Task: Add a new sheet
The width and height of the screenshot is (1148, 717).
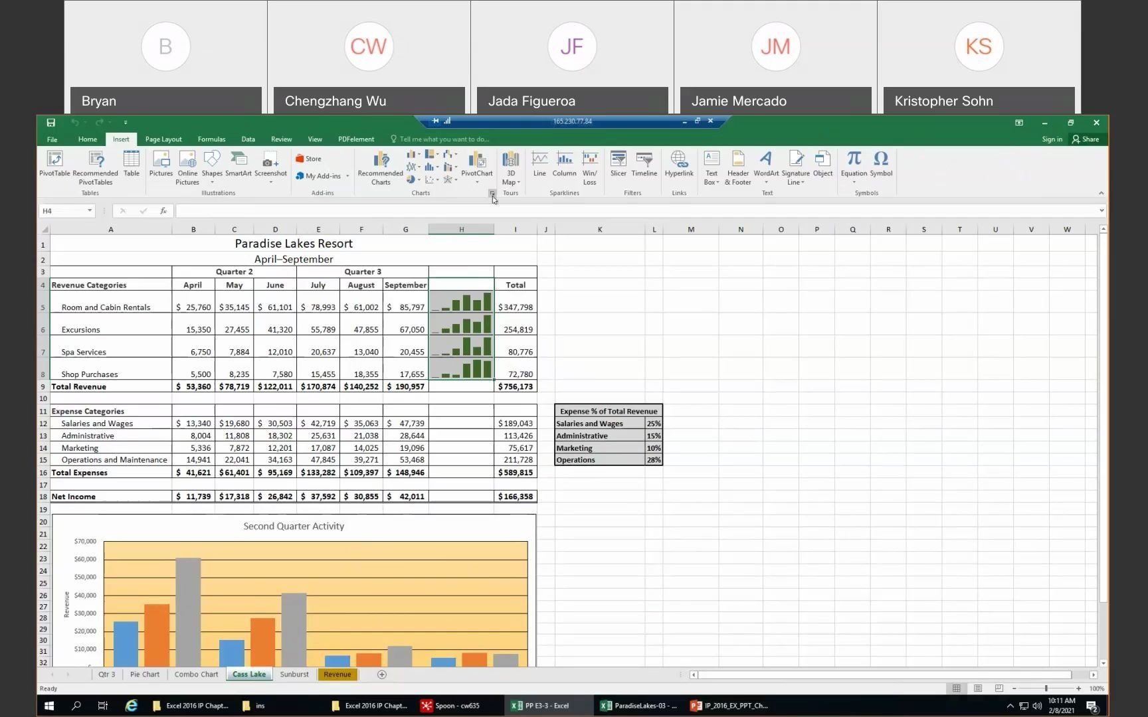Action: [382, 675]
